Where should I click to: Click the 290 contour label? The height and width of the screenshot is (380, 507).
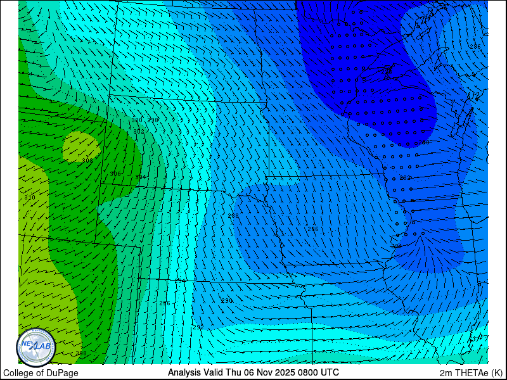227,301
